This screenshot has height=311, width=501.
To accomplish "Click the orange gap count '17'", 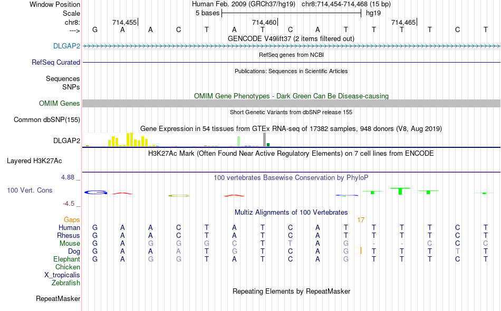I will coord(361,220).
